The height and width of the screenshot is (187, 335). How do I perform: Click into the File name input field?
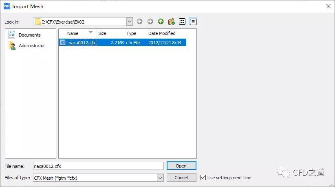click(98, 166)
